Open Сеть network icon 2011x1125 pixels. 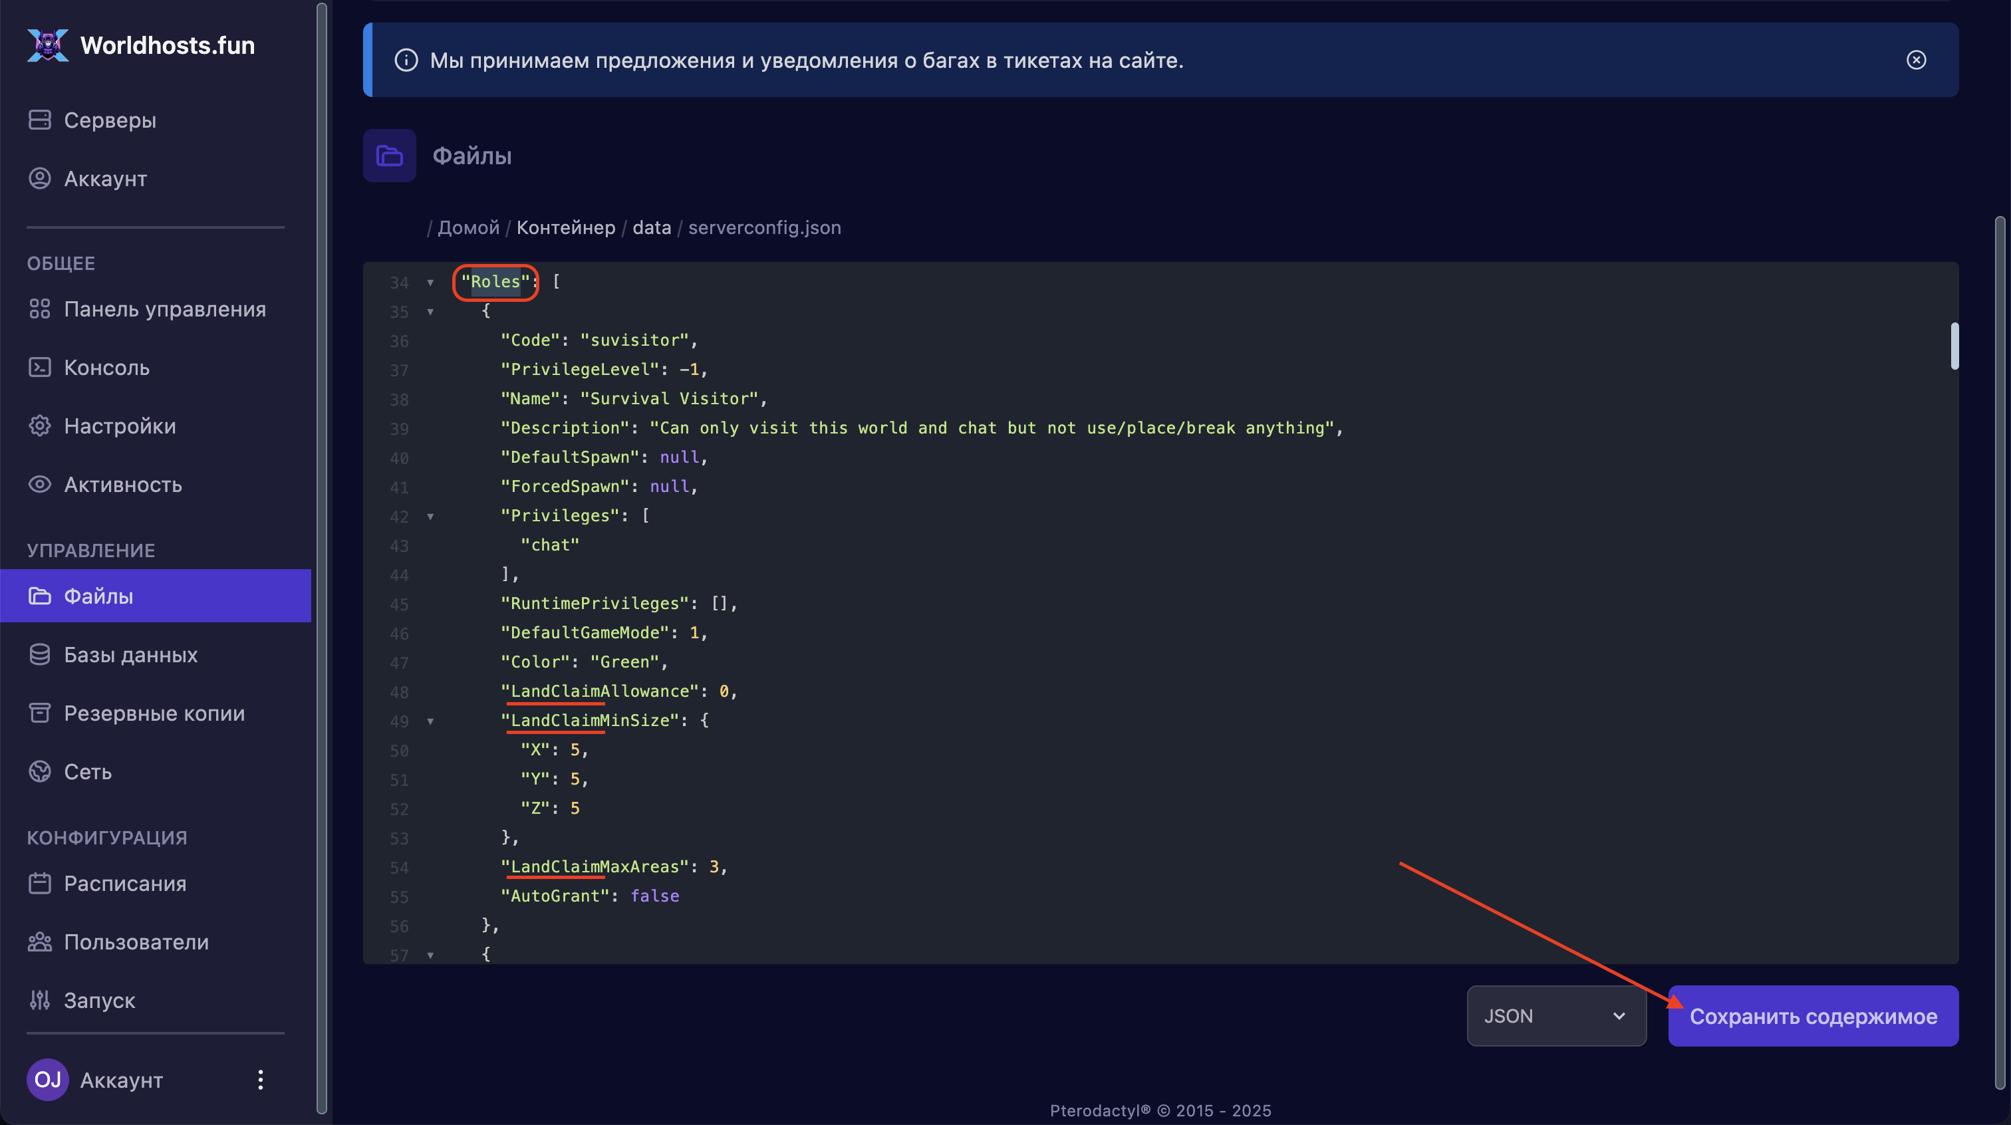40,771
